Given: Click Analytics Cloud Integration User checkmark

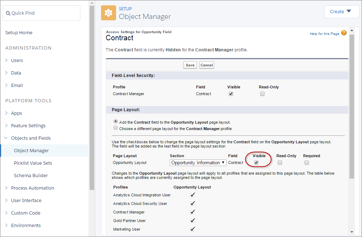Looking at the screenshot, I should [x=192, y=195].
